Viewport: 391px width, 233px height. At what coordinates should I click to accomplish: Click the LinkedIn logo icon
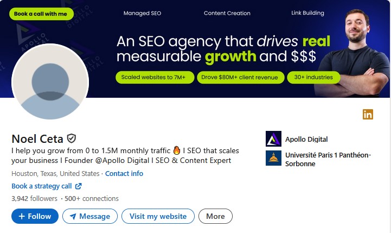368,114
